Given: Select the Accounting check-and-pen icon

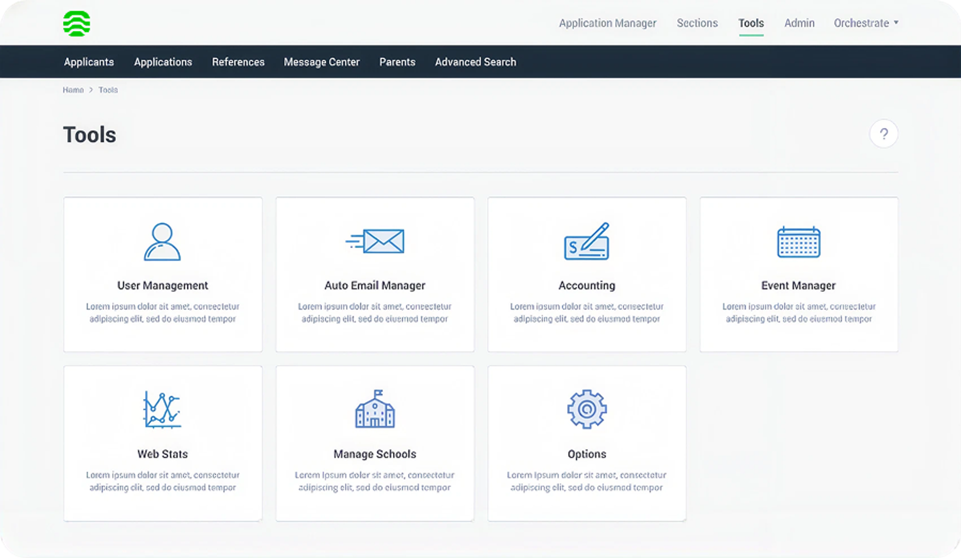Looking at the screenshot, I should point(587,241).
